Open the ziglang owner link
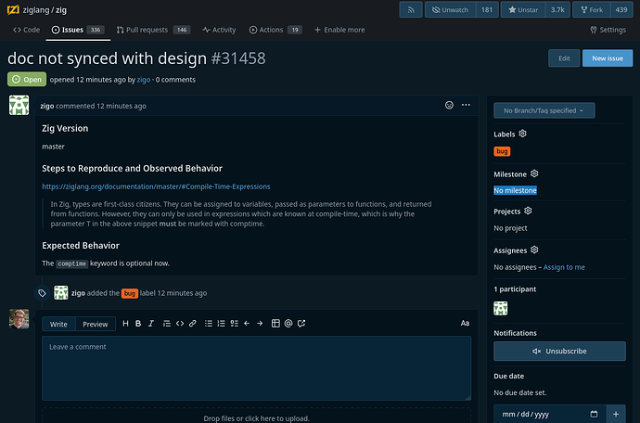Screen dimensions: 640x423 click(x=36, y=10)
